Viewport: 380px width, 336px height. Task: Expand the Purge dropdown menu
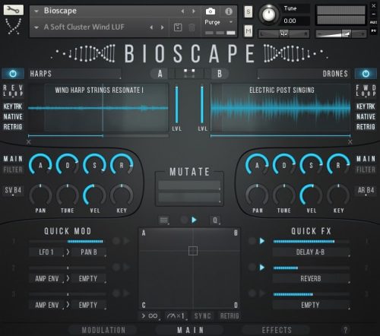coord(231,22)
